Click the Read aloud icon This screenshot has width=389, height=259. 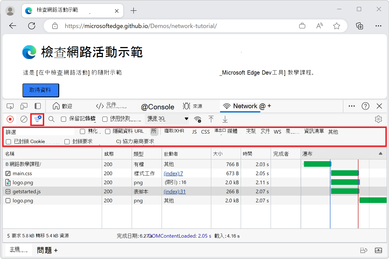pos(320,26)
